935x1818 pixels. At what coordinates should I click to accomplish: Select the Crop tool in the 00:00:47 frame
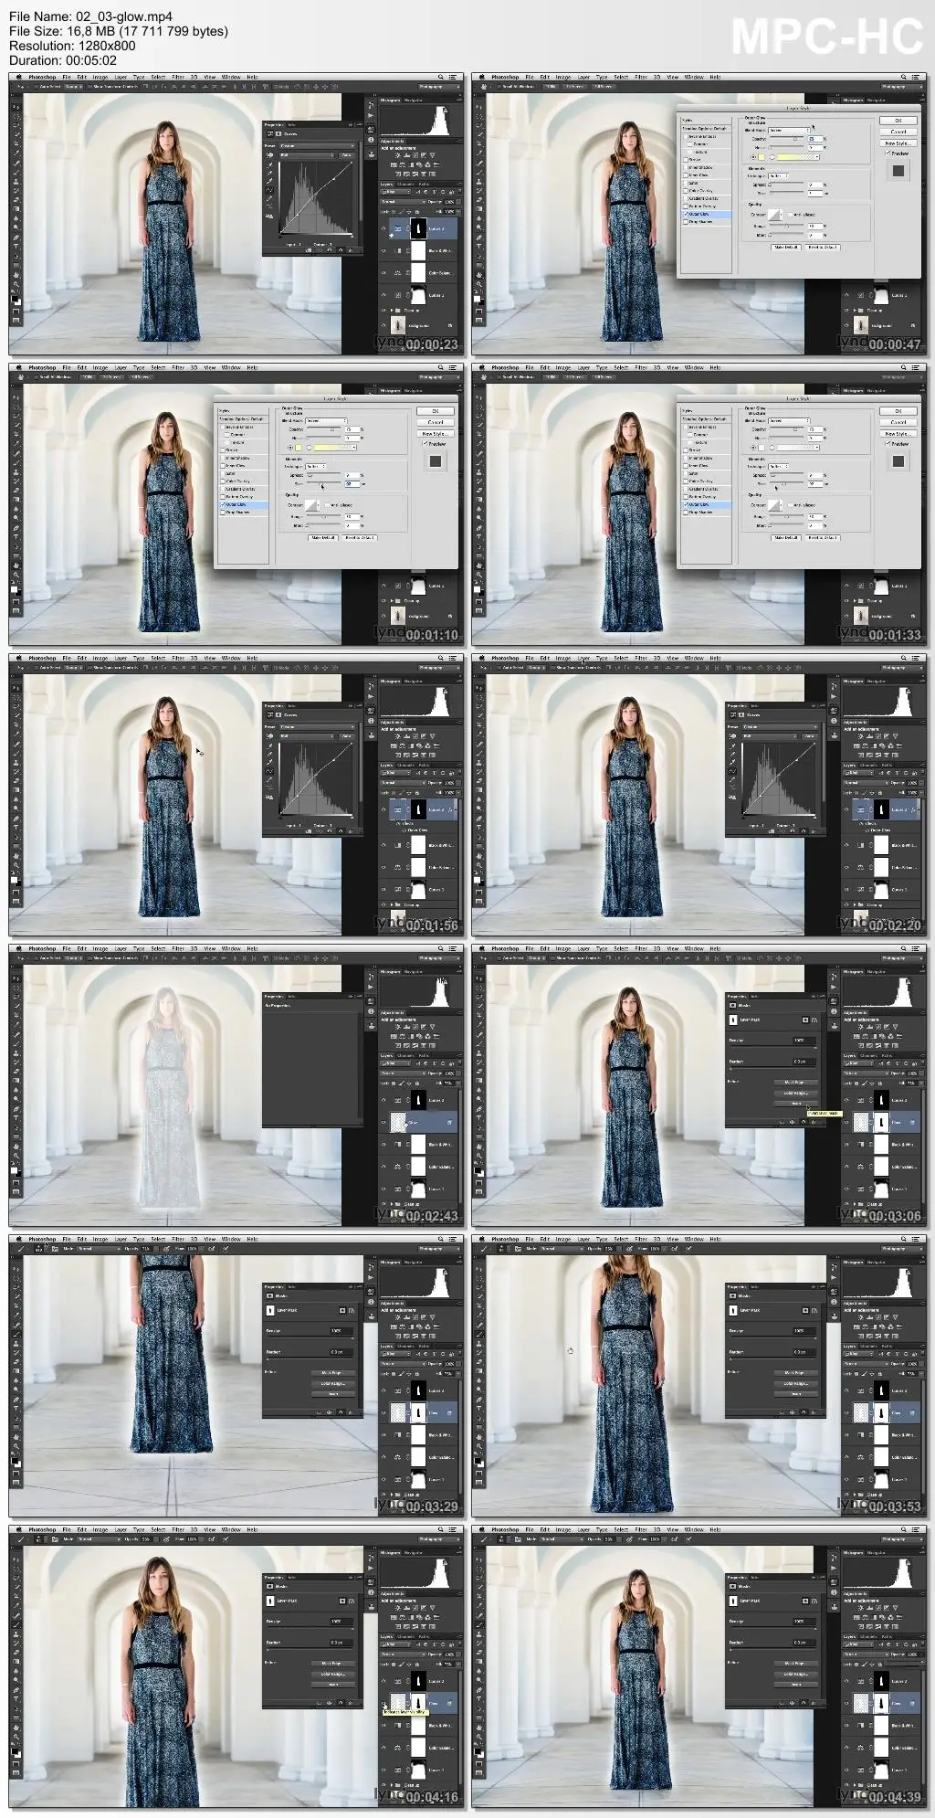pyautogui.click(x=479, y=143)
